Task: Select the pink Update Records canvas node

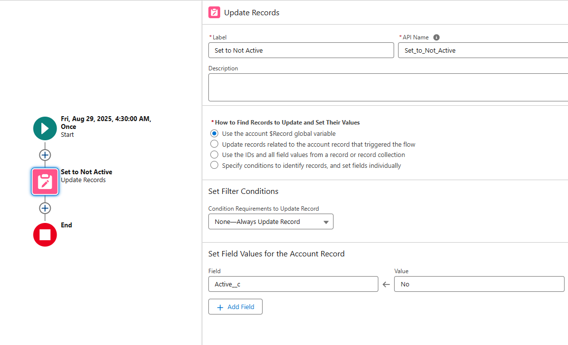Action: click(x=45, y=182)
